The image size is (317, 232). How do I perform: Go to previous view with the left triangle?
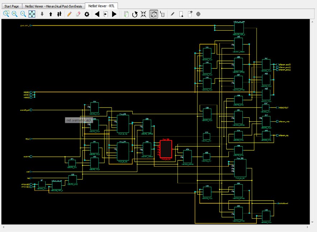coord(97,14)
